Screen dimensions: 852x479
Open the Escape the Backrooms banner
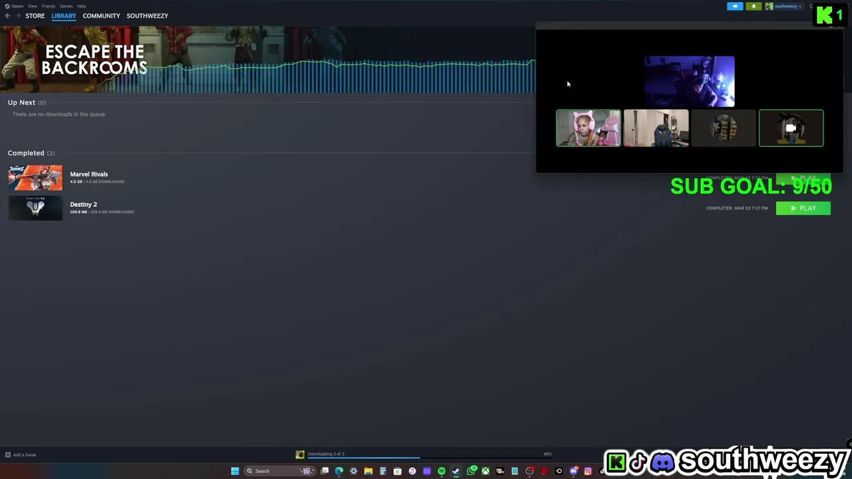coord(266,60)
